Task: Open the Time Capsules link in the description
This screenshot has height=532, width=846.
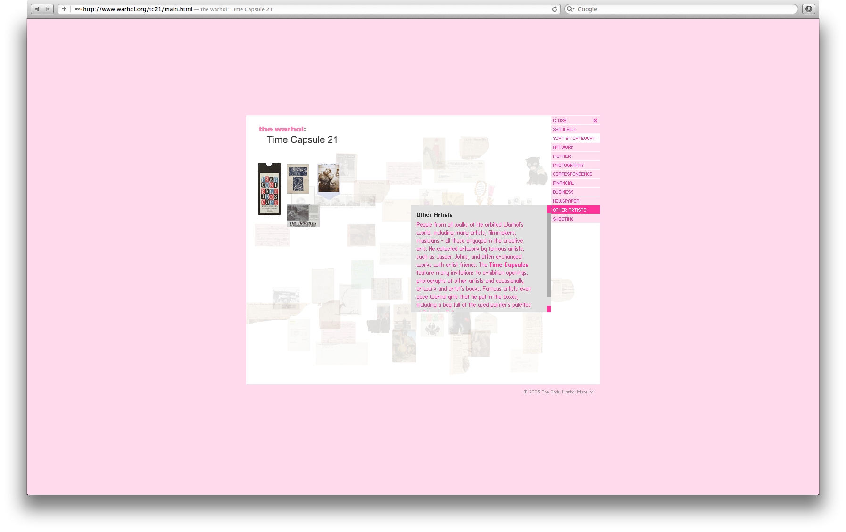Action: click(x=508, y=265)
